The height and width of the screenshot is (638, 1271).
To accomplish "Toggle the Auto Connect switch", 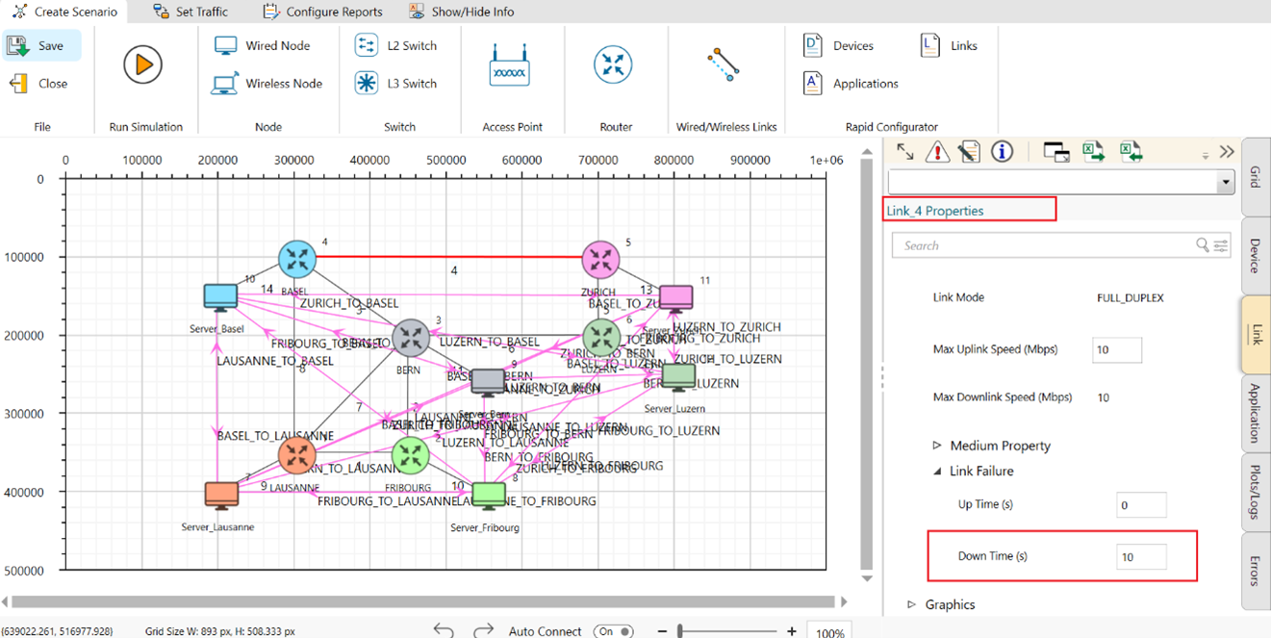I will point(613,631).
